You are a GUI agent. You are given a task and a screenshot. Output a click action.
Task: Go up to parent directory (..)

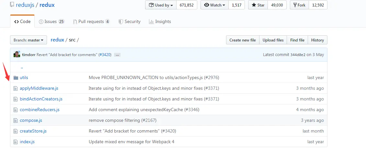(22, 67)
